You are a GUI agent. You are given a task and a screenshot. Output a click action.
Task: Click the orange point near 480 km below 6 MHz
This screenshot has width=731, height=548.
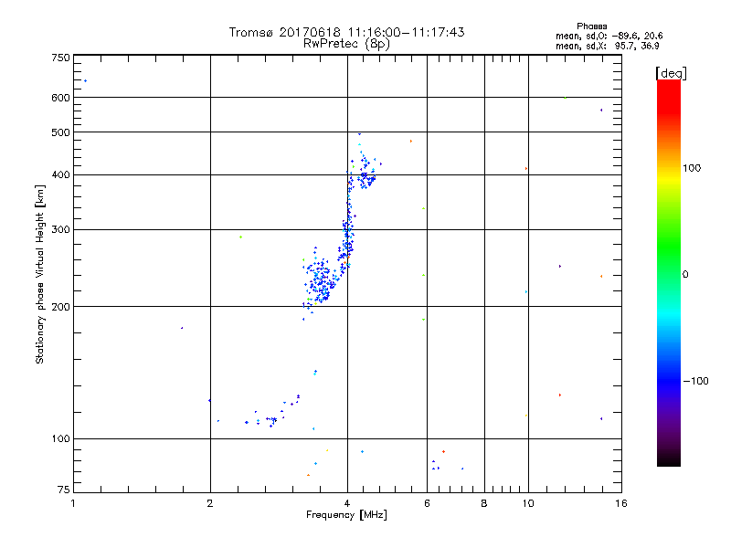(410, 142)
